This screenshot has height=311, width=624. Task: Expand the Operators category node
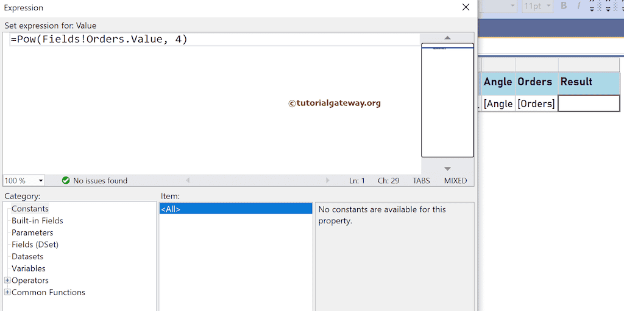point(7,281)
